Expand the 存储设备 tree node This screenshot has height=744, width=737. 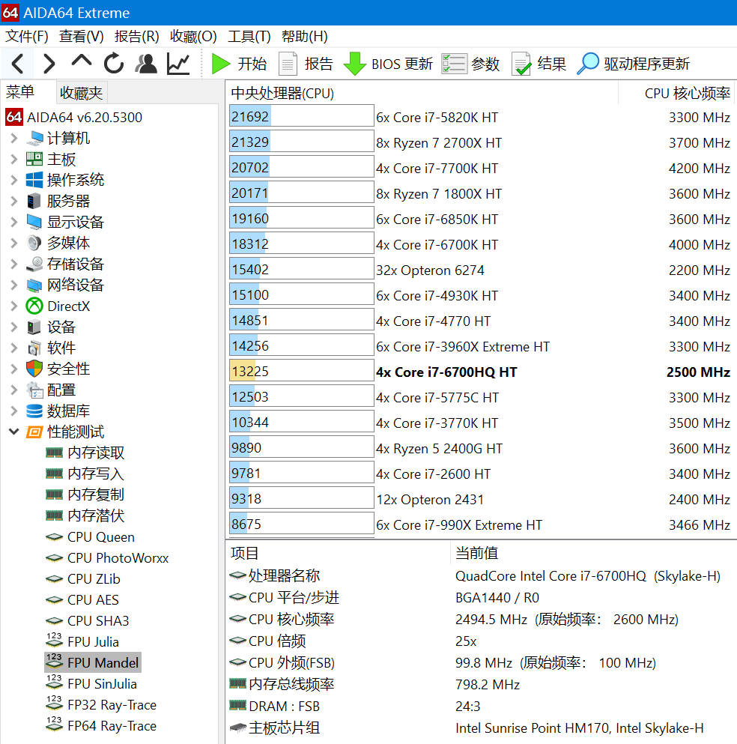(13, 264)
